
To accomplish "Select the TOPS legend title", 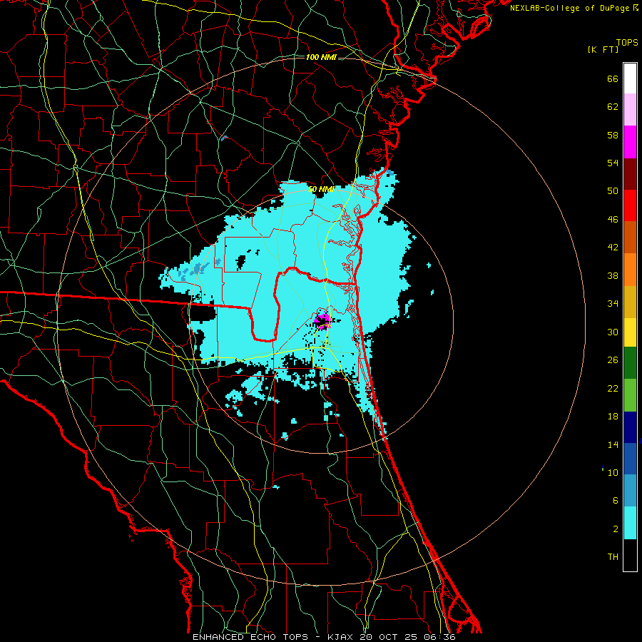I will point(627,43).
